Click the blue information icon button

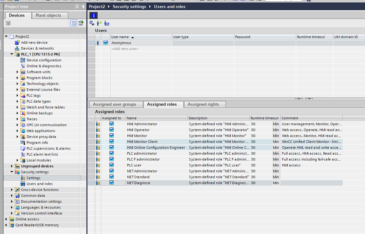pyautogui.click(x=94, y=15)
